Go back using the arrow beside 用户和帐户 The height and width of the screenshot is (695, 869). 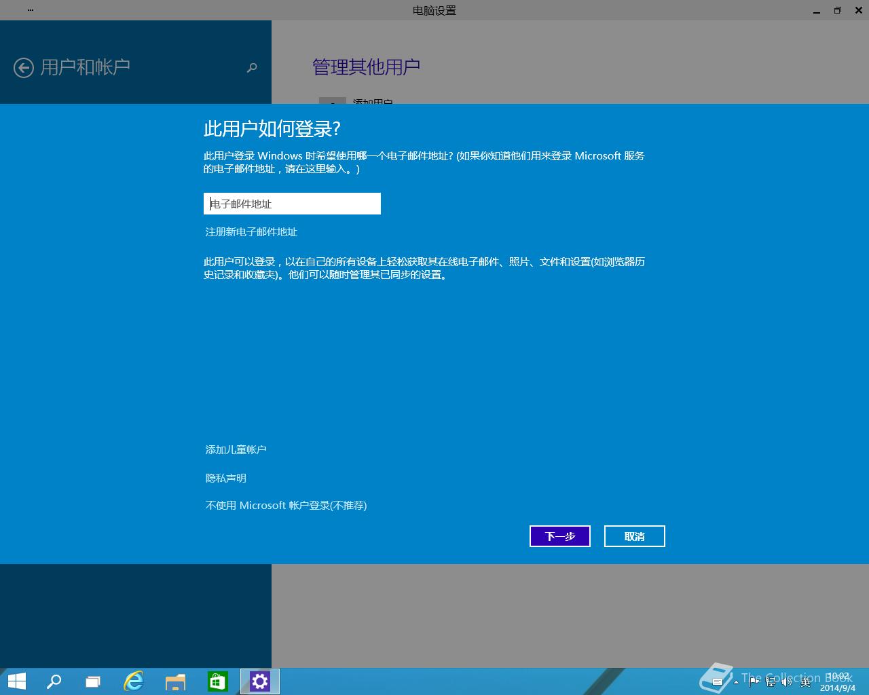pyautogui.click(x=24, y=68)
